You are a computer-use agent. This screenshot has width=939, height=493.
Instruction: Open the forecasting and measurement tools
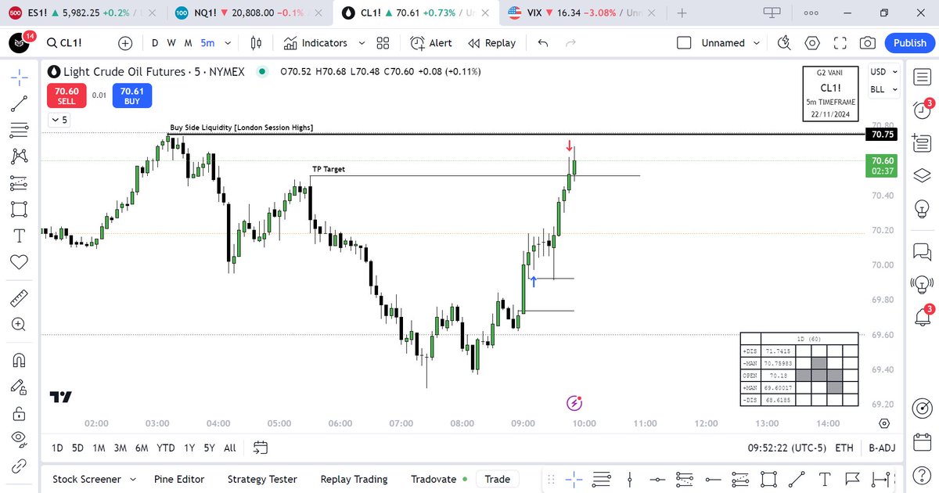20,182
